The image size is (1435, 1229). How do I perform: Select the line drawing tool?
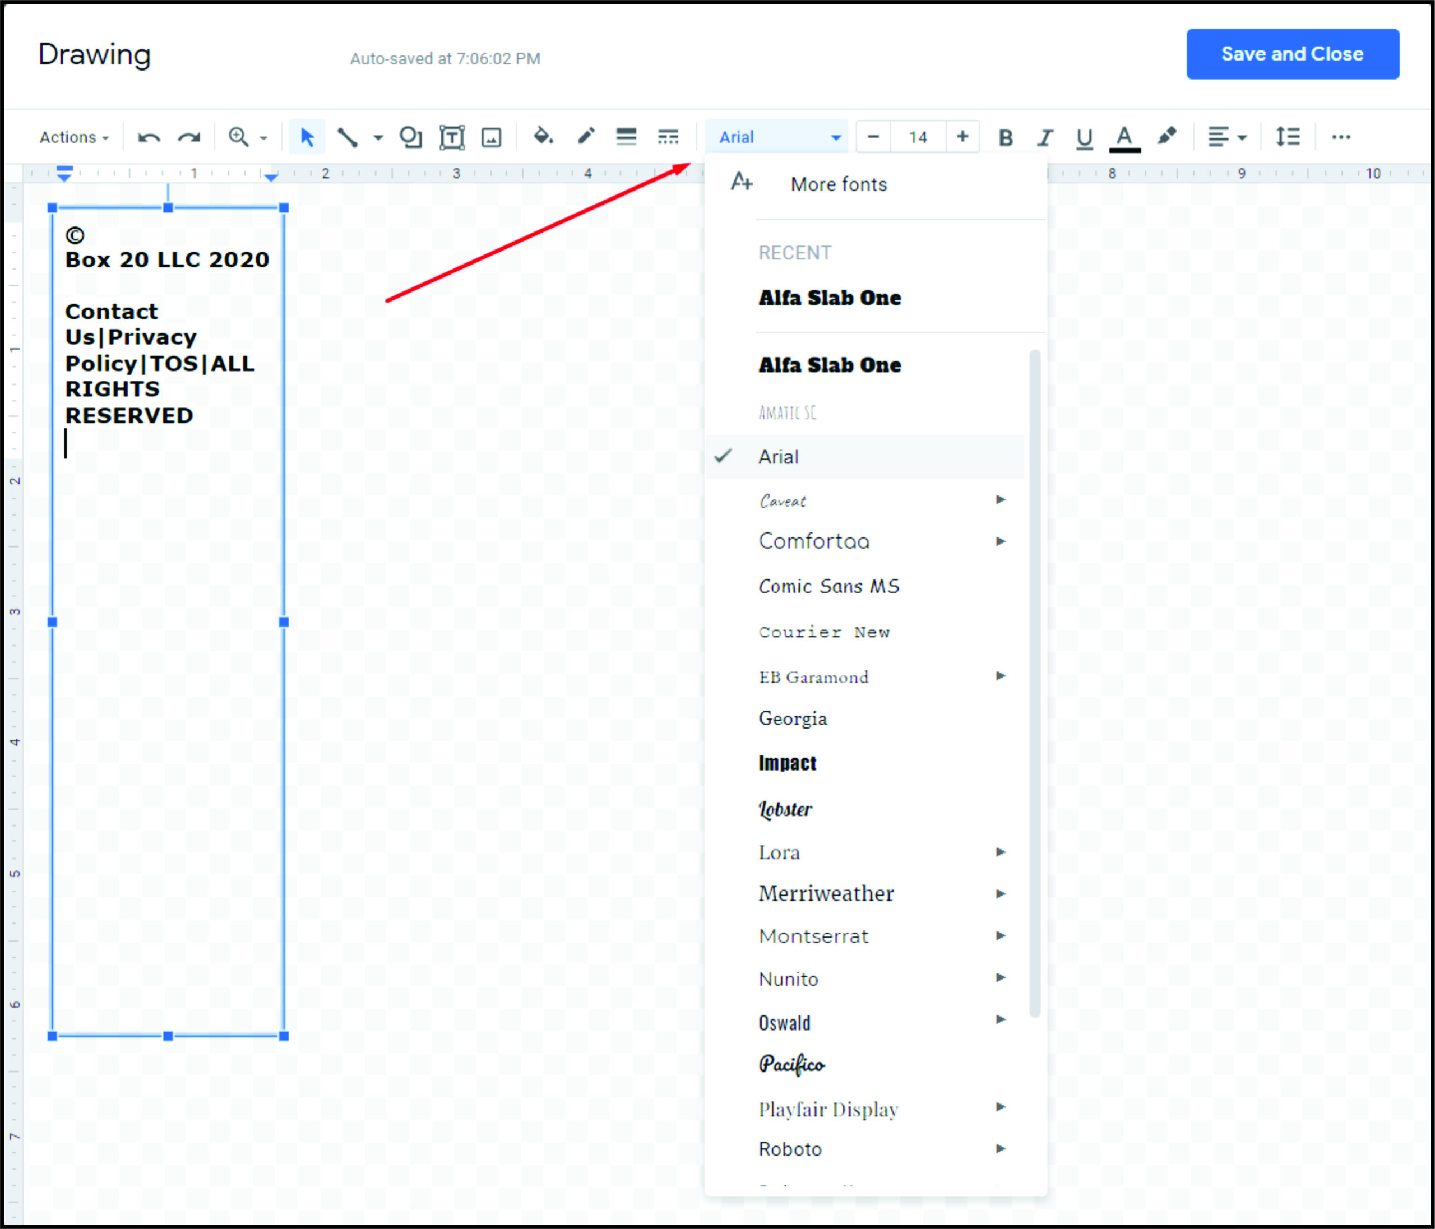click(x=348, y=137)
